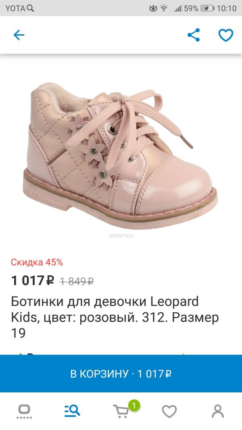Screen dimensions: 242x430
Task: Tap the YOTA search icon in status bar
Action: pos(31,8)
